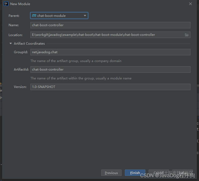Cancel the New Module wizard
This screenshot has width=199, height=181.
click(x=159, y=173)
